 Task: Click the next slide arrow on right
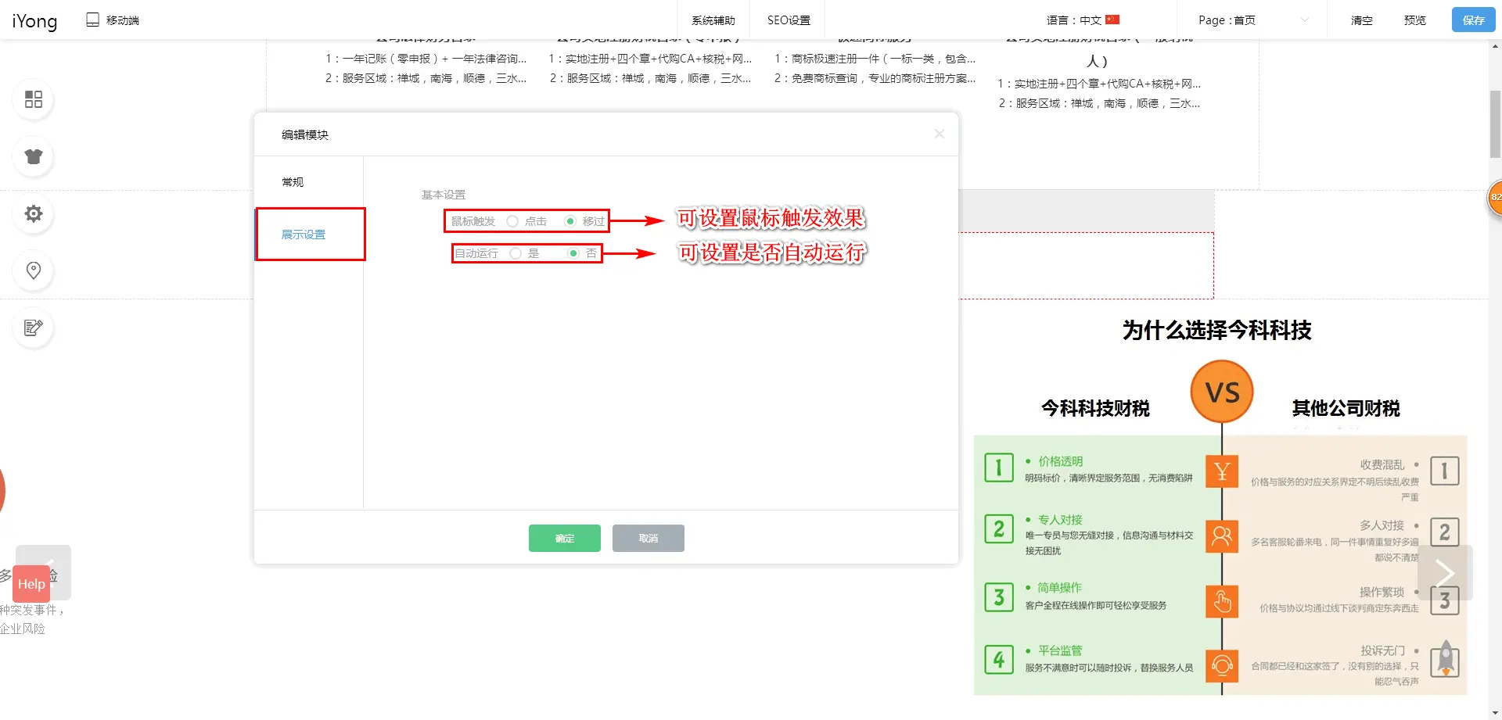pos(1444,573)
